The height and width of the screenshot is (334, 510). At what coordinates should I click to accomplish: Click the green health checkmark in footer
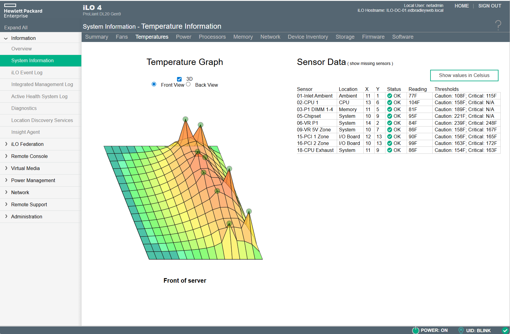(505, 330)
